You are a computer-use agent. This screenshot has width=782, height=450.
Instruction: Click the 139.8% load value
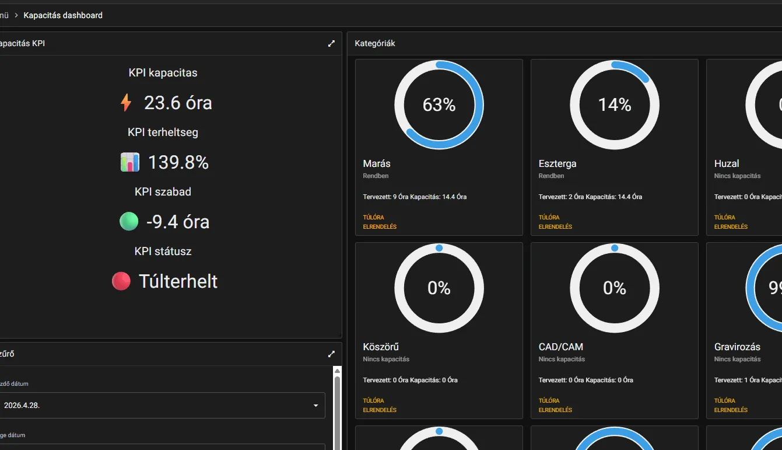pyautogui.click(x=178, y=162)
